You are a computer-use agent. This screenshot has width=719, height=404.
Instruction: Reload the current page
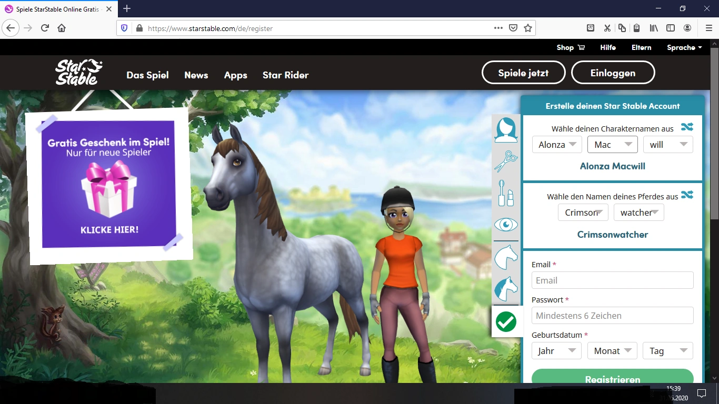45,28
